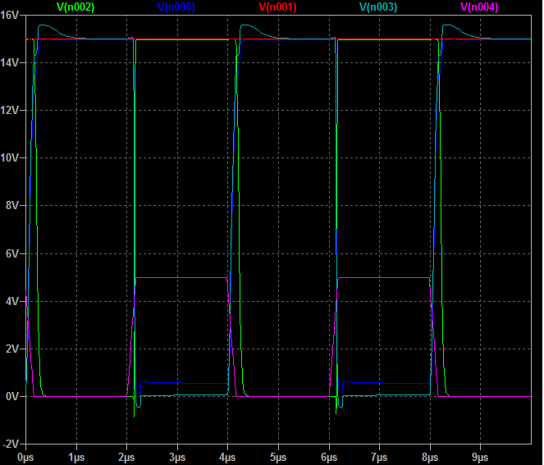Click the 1µs time axis label
This screenshot has height=465, width=544.
[76, 458]
